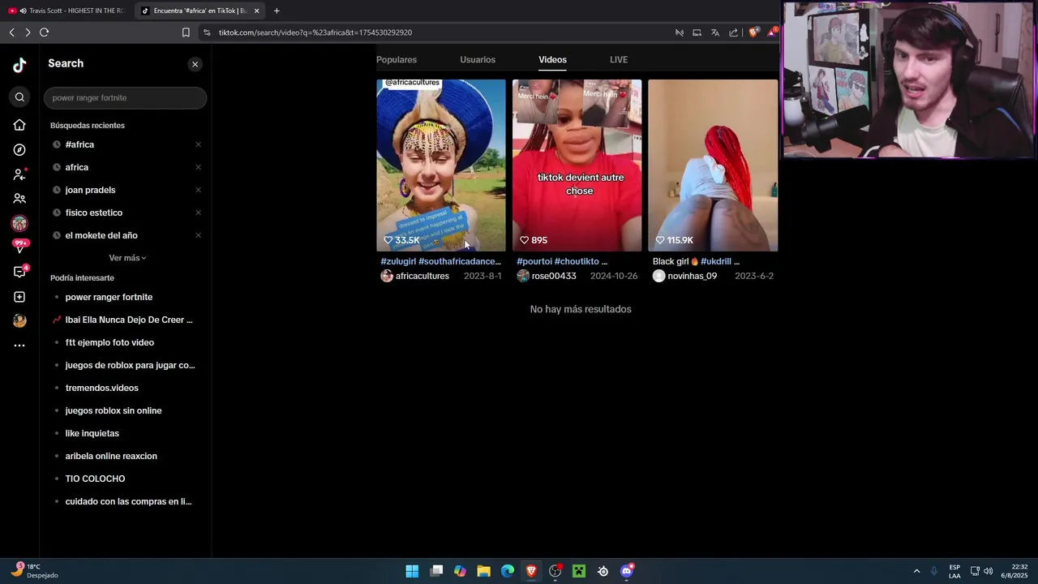Close the TikTok '#africa' browser tab
Viewport: 1038px width, 584px height.
(x=256, y=11)
